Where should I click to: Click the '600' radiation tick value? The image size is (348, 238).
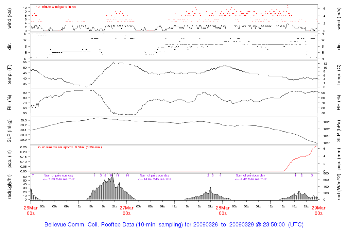(326, 180)
